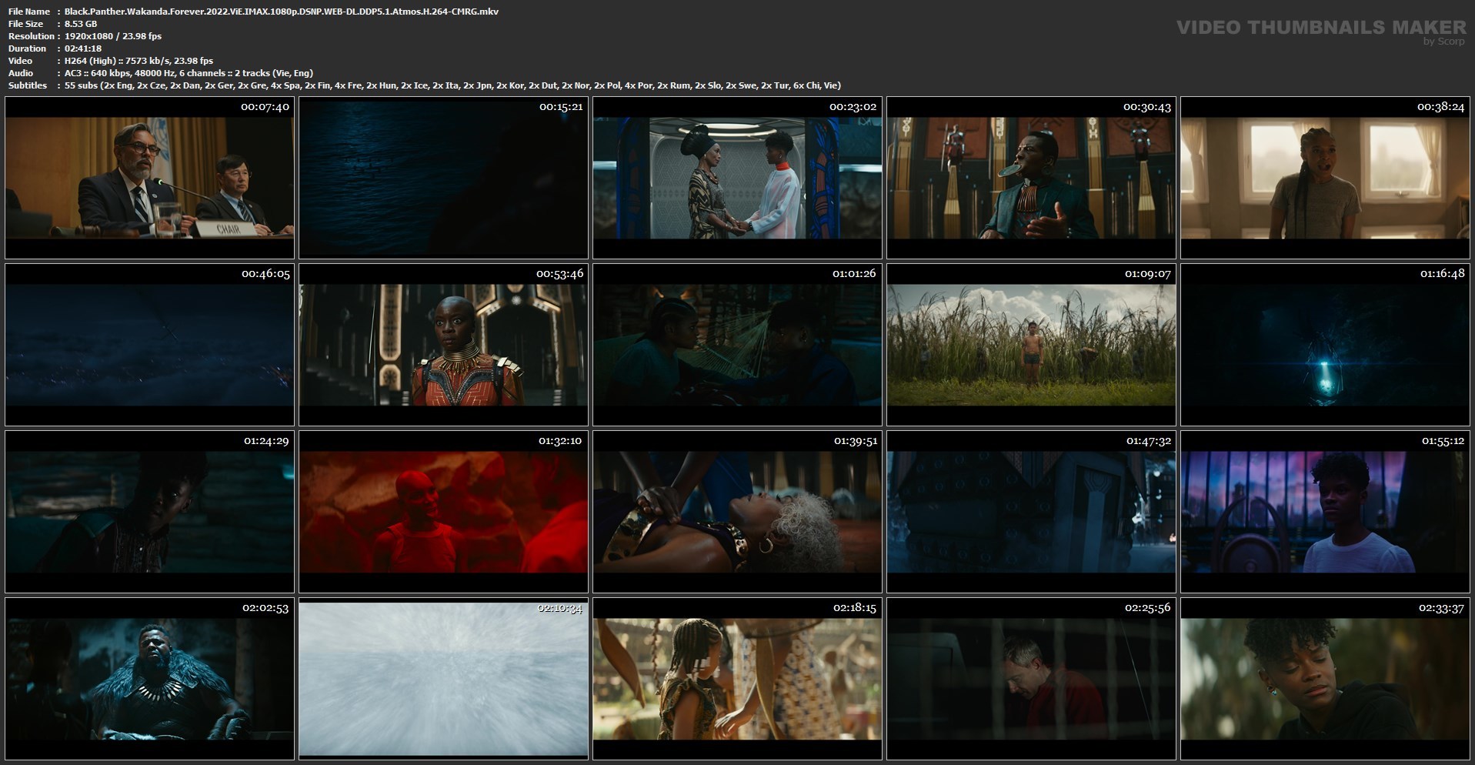Click the file size value 8.53 GB
Screen dimensions: 1475x765
(81, 24)
